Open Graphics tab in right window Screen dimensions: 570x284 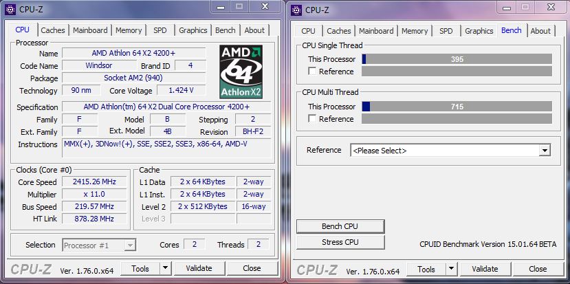479,31
